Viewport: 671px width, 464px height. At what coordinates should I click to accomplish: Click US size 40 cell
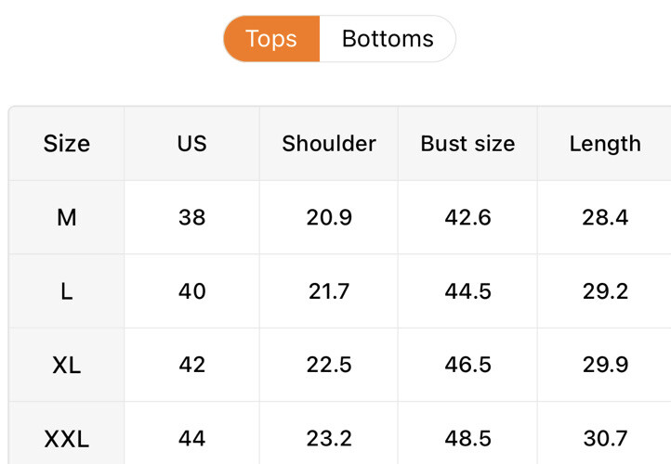[192, 291]
